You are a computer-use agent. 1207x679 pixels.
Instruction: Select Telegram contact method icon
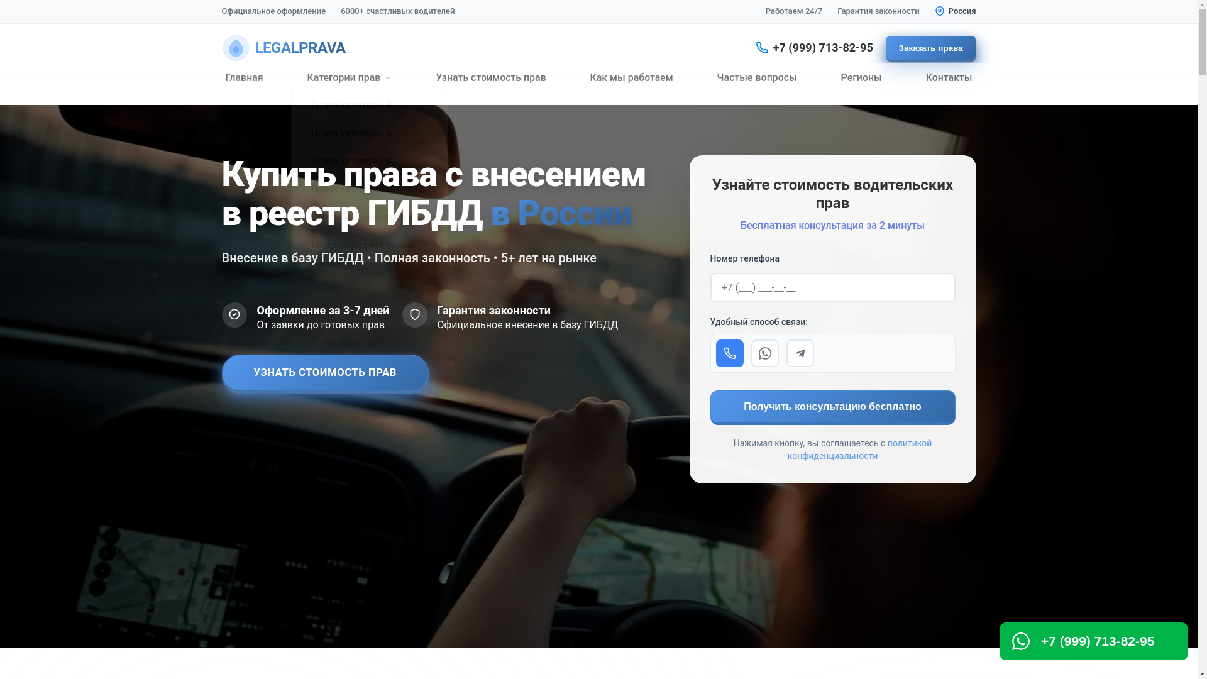pos(800,353)
